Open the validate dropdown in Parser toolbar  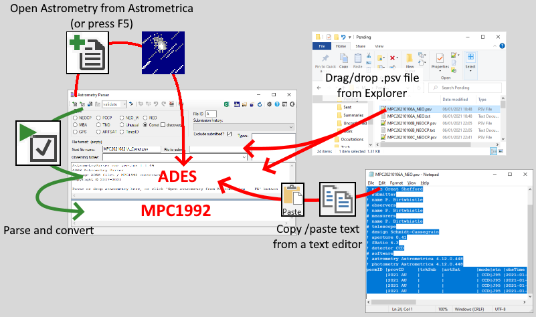click(x=124, y=104)
